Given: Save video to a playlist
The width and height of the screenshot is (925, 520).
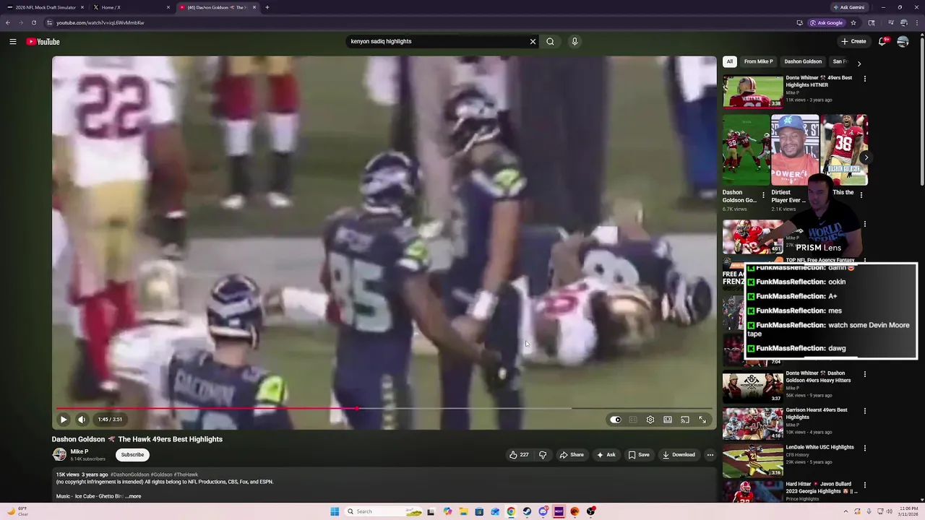Looking at the screenshot, I should pos(639,455).
